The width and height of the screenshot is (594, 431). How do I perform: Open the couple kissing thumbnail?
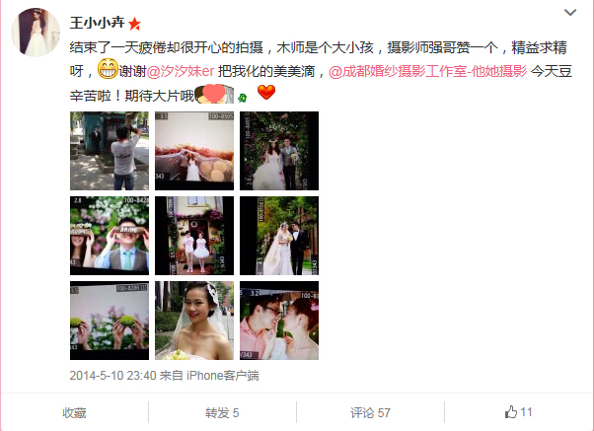point(279,321)
